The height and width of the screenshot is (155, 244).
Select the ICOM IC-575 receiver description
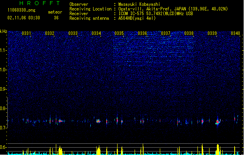coord(156,14)
